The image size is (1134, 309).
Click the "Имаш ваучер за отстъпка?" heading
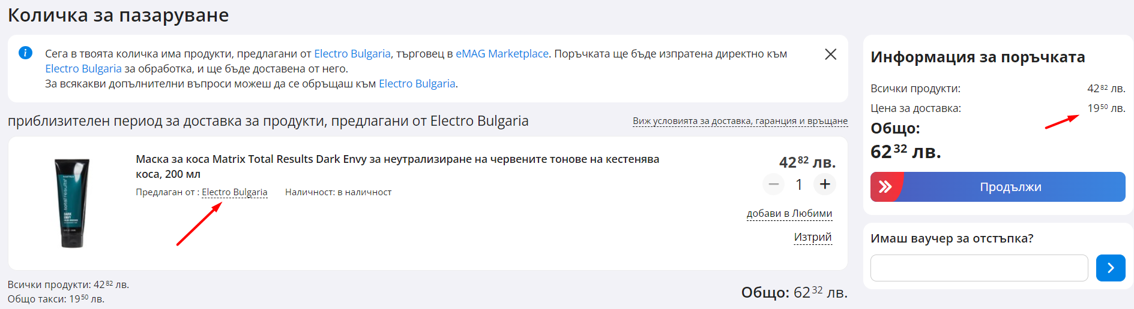[952, 238]
